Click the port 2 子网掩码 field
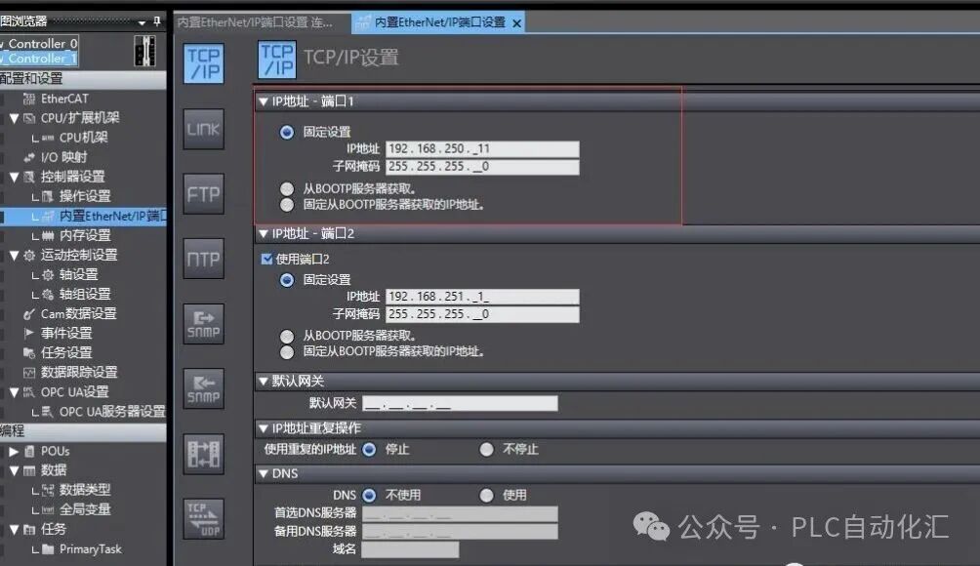The image size is (980, 566). [482, 314]
